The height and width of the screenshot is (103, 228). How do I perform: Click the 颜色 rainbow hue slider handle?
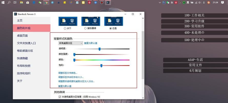click(74, 60)
